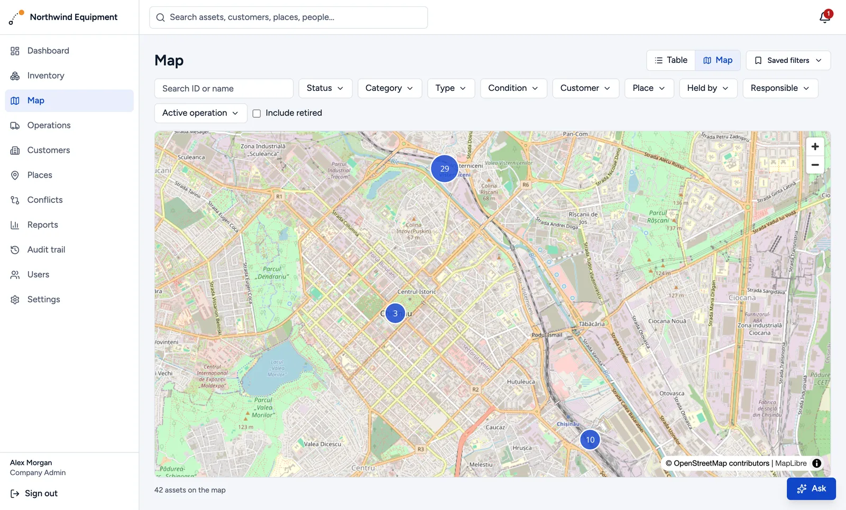This screenshot has width=846, height=510.
Task: Open the notifications bell
Action: pyautogui.click(x=824, y=17)
